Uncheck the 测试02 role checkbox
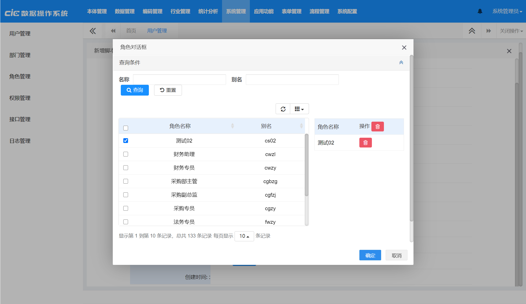526x304 pixels. coord(126,141)
